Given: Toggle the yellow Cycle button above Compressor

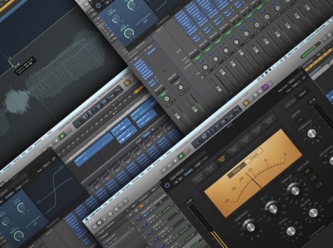Looking at the screenshot, I should click(x=246, y=103).
